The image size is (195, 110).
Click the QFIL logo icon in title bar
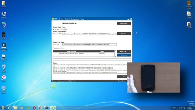pyautogui.click(x=53, y=19)
